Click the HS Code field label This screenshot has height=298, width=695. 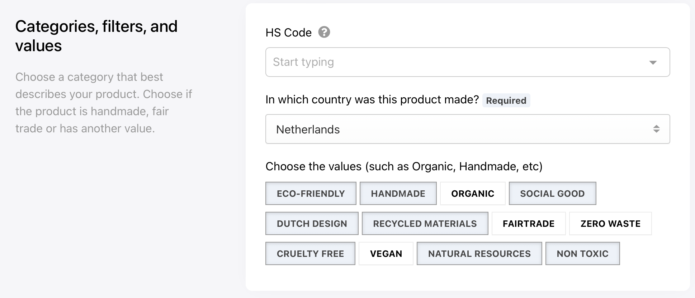[x=288, y=33]
